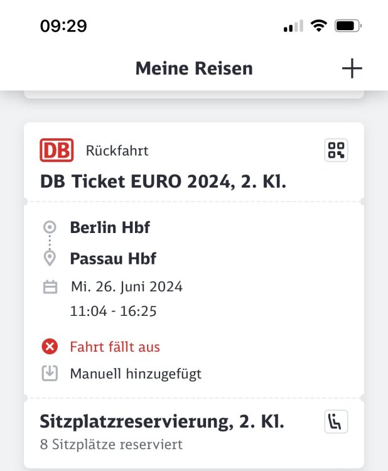Tap the manually added download icon
This screenshot has height=471, width=388.
50,374
